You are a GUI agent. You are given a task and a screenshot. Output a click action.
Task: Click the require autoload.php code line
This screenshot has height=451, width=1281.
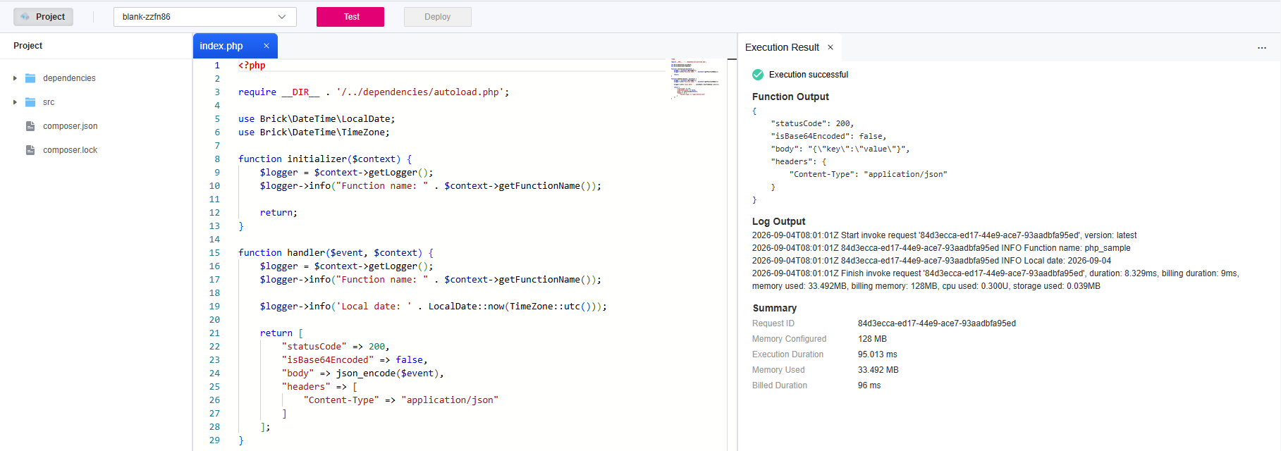[374, 92]
